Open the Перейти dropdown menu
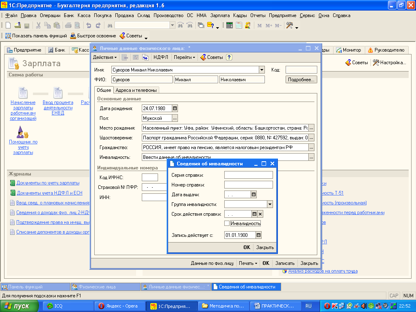This screenshot has width=416, height=312. [184, 57]
